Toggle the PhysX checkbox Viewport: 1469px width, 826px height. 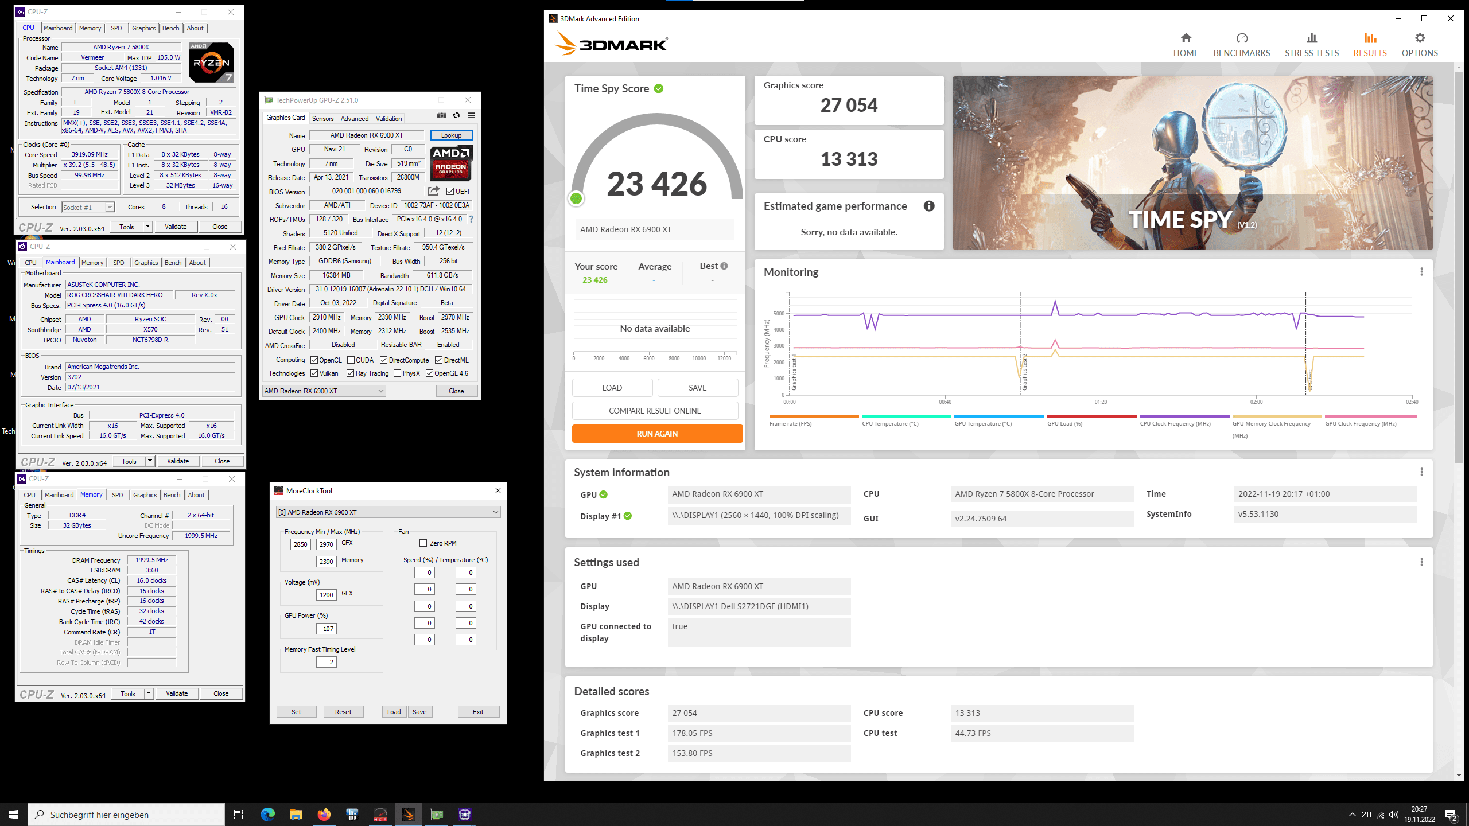click(397, 373)
